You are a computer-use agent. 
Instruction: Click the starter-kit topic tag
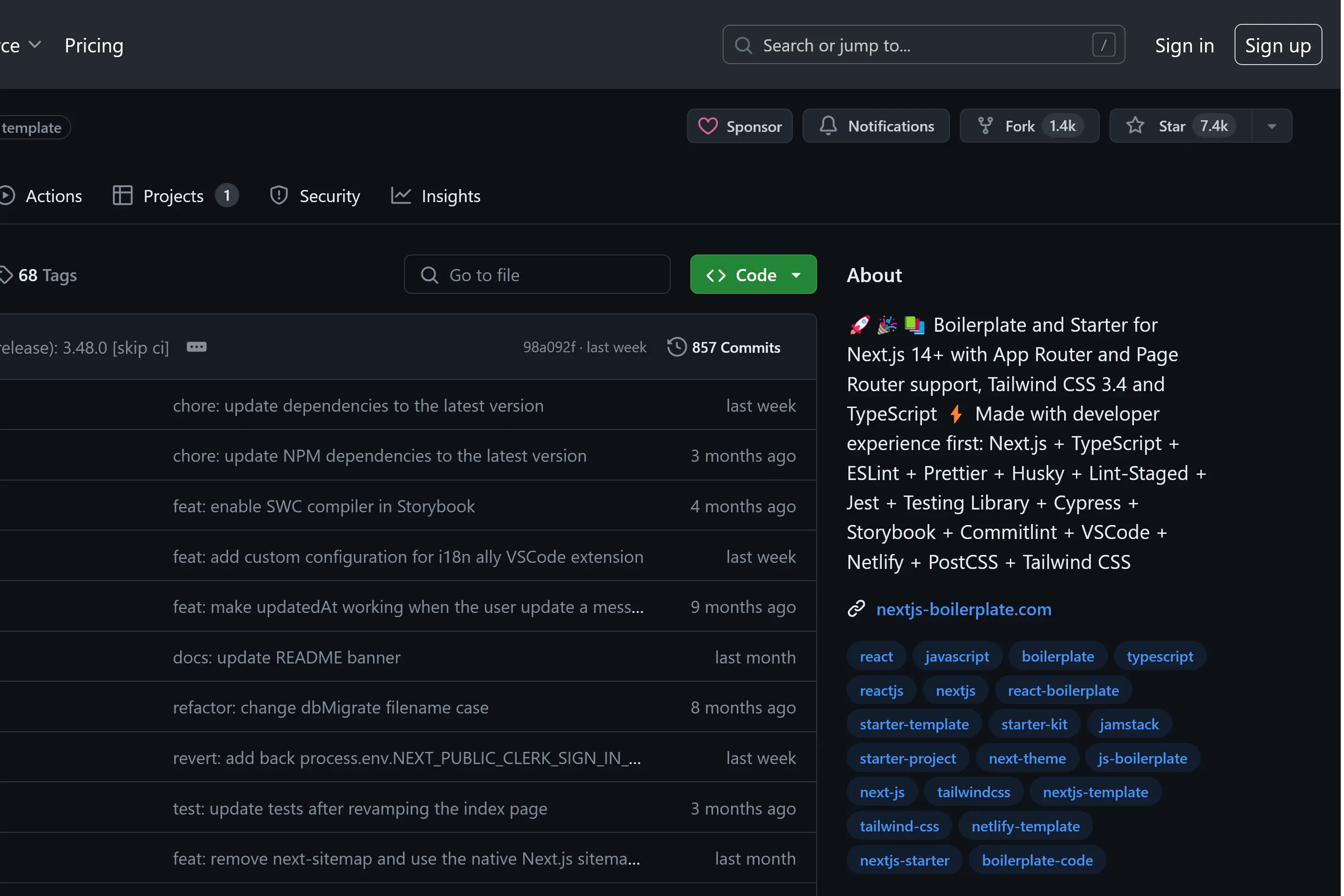(1033, 724)
